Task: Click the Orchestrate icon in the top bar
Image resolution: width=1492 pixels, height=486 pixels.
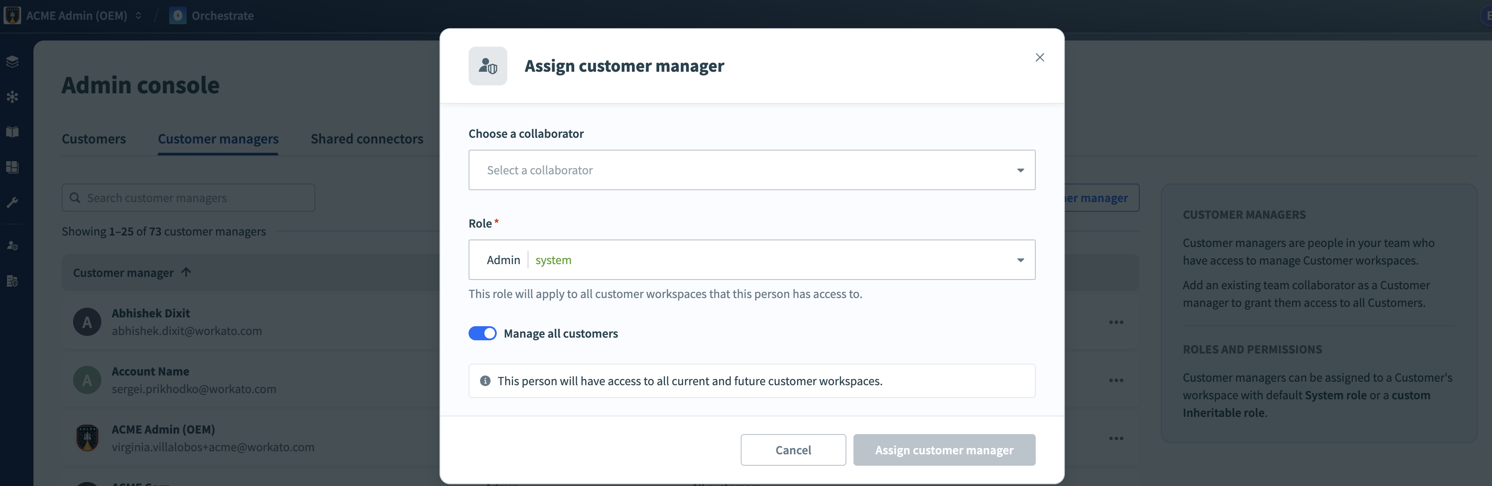Action: (x=177, y=16)
